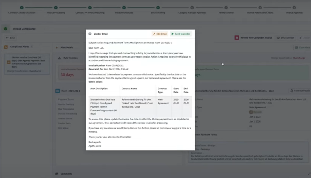Click the green Invoice Compliance check icon
311x178 pixels.
point(5,29)
